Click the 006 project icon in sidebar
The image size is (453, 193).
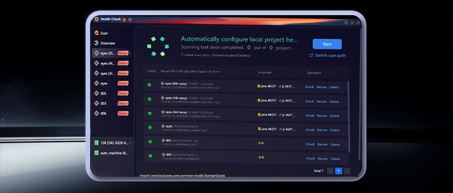[x=97, y=113]
